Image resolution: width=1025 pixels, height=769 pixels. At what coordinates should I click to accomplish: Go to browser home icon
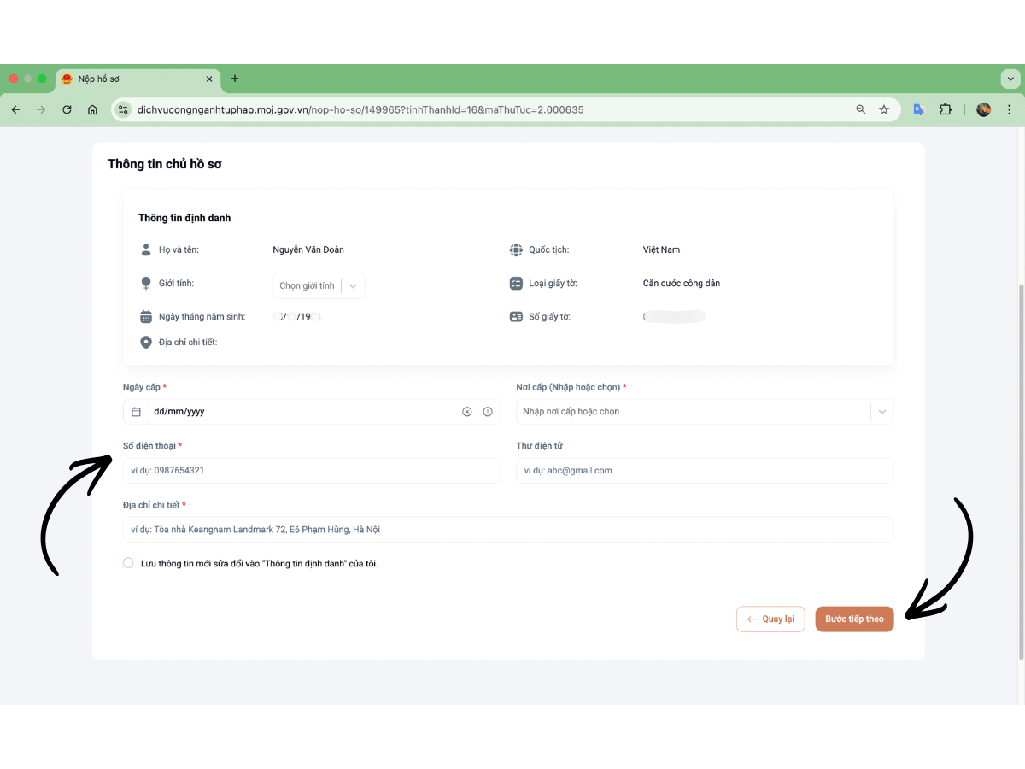pos(92,109)
